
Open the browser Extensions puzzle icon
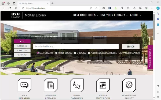122,8
